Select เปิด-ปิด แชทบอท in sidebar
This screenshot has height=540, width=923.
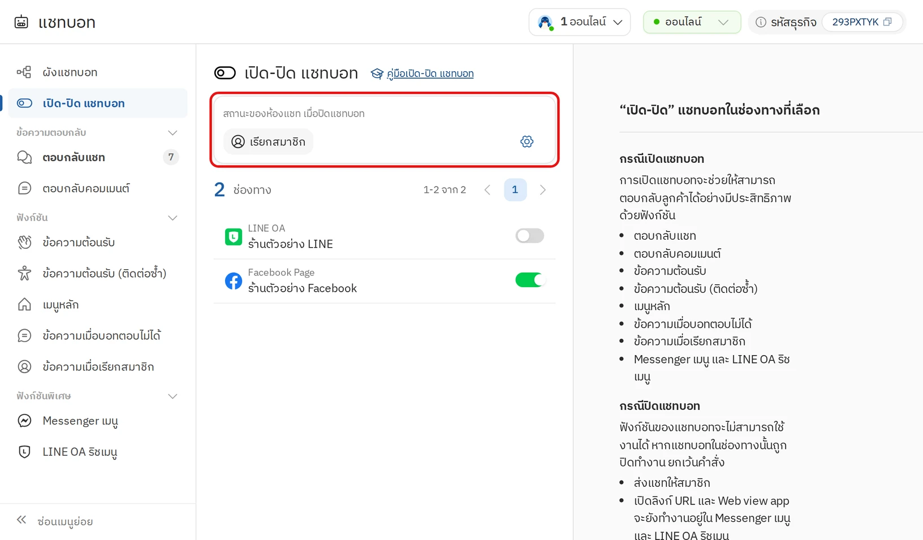coord(97,103)
